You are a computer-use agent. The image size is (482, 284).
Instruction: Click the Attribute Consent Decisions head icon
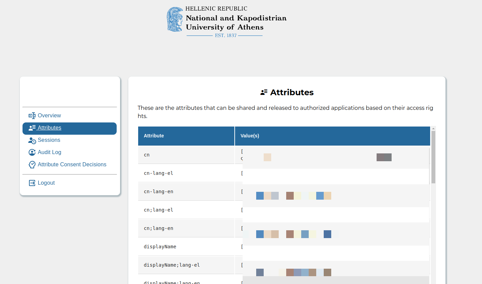click(x=32, y=165)
